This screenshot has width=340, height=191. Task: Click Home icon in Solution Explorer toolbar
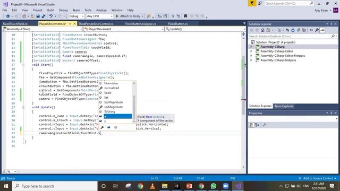click(262, 30)
